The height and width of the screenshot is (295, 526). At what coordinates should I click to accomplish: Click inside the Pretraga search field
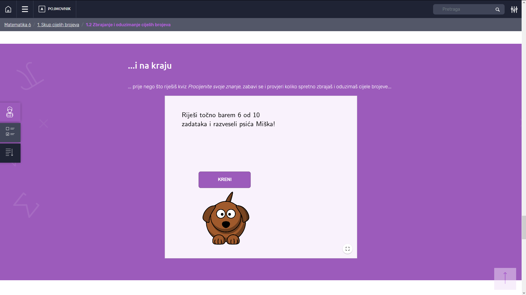click(x=465, y=9)
